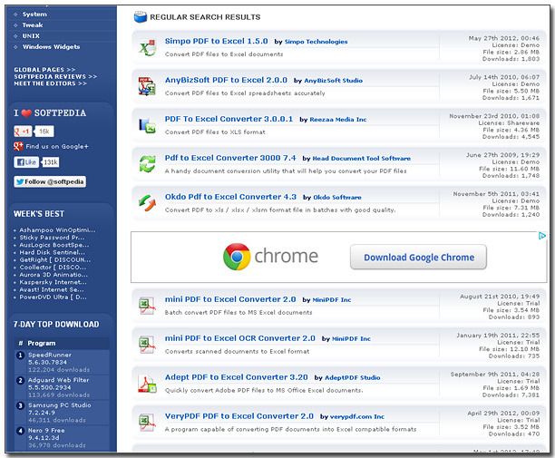Click the 'Downloads: 7,381' text for Adept PDF

coord(511,395)
